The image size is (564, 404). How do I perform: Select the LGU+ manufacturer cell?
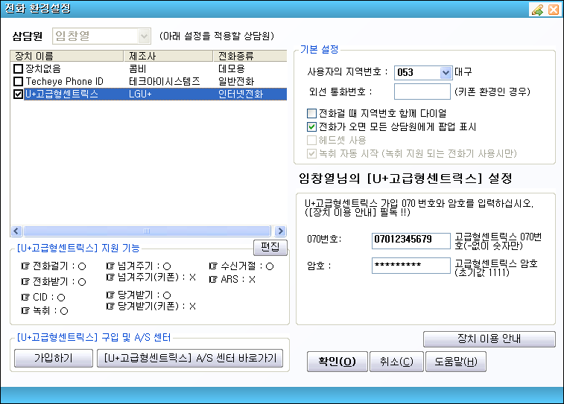pyautogui.click(x=140, y=94)
